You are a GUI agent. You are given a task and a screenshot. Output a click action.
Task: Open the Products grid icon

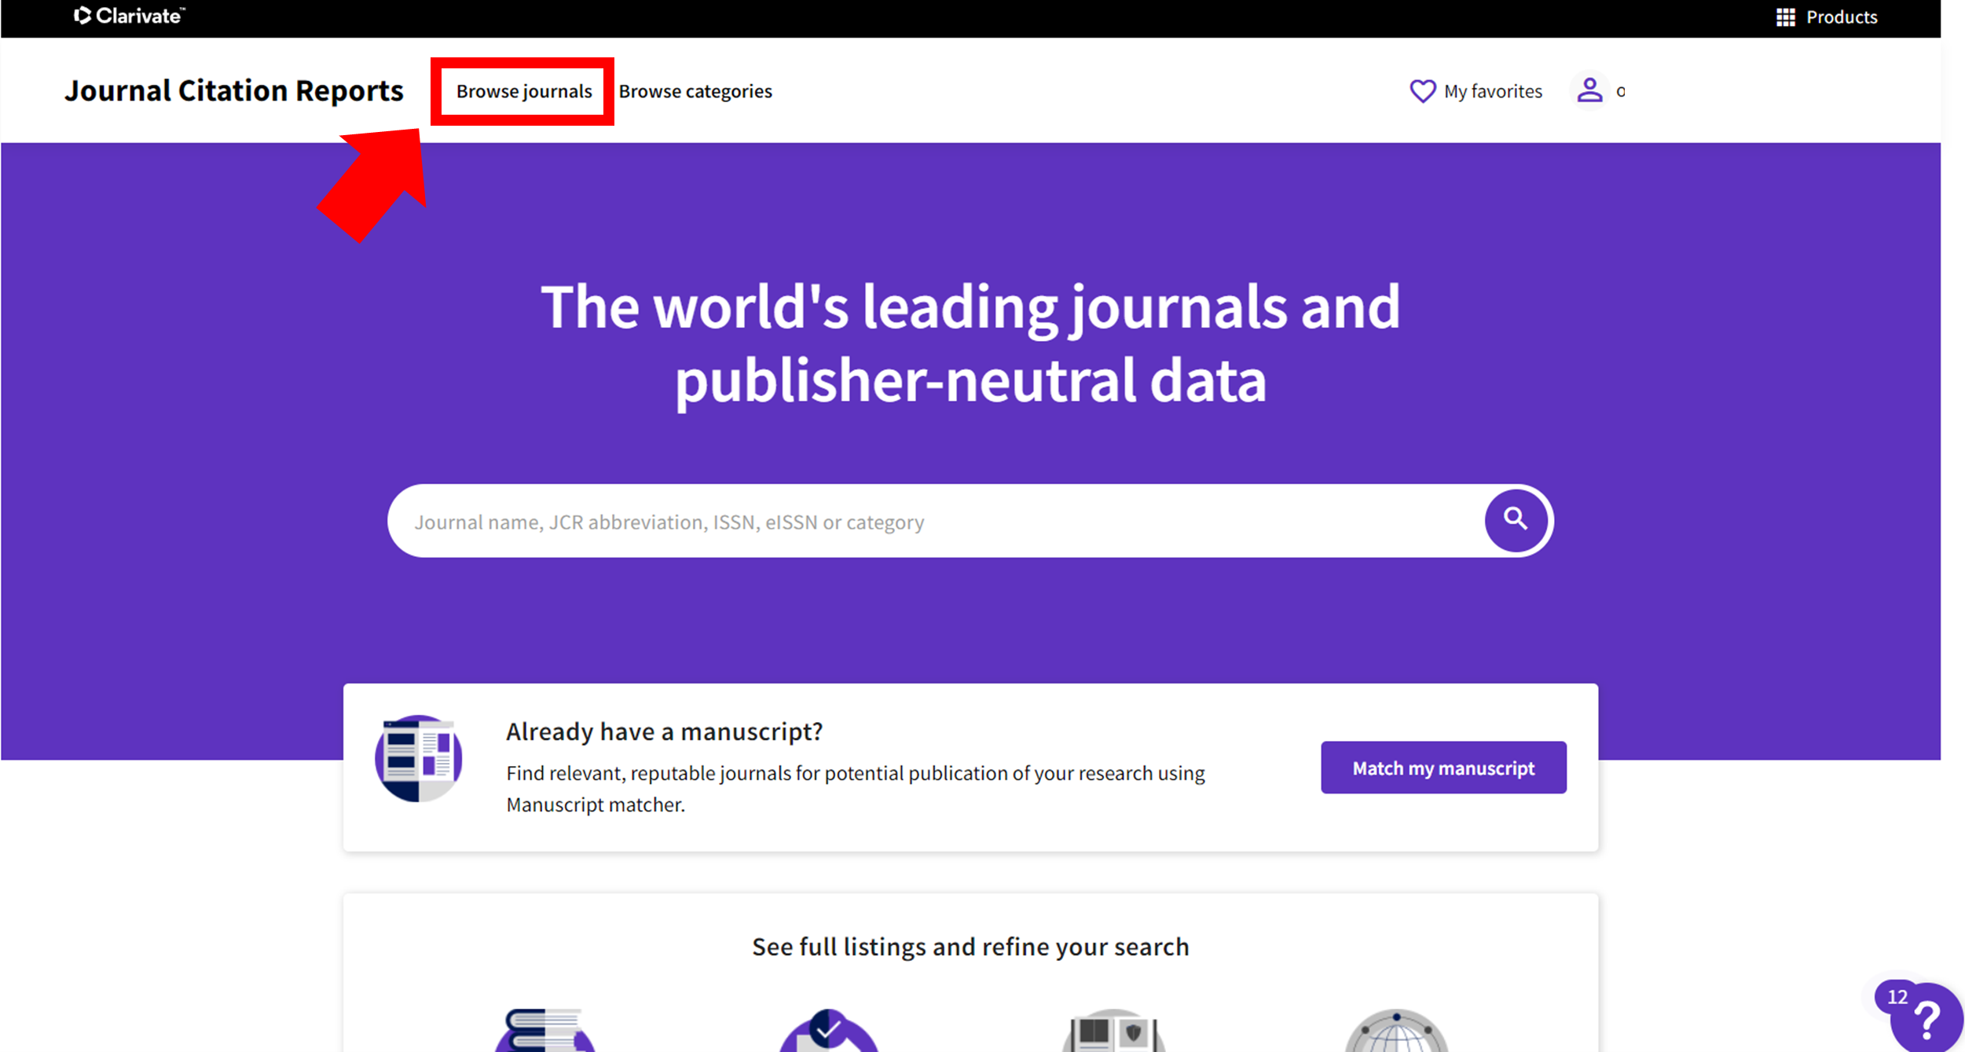1785,17
